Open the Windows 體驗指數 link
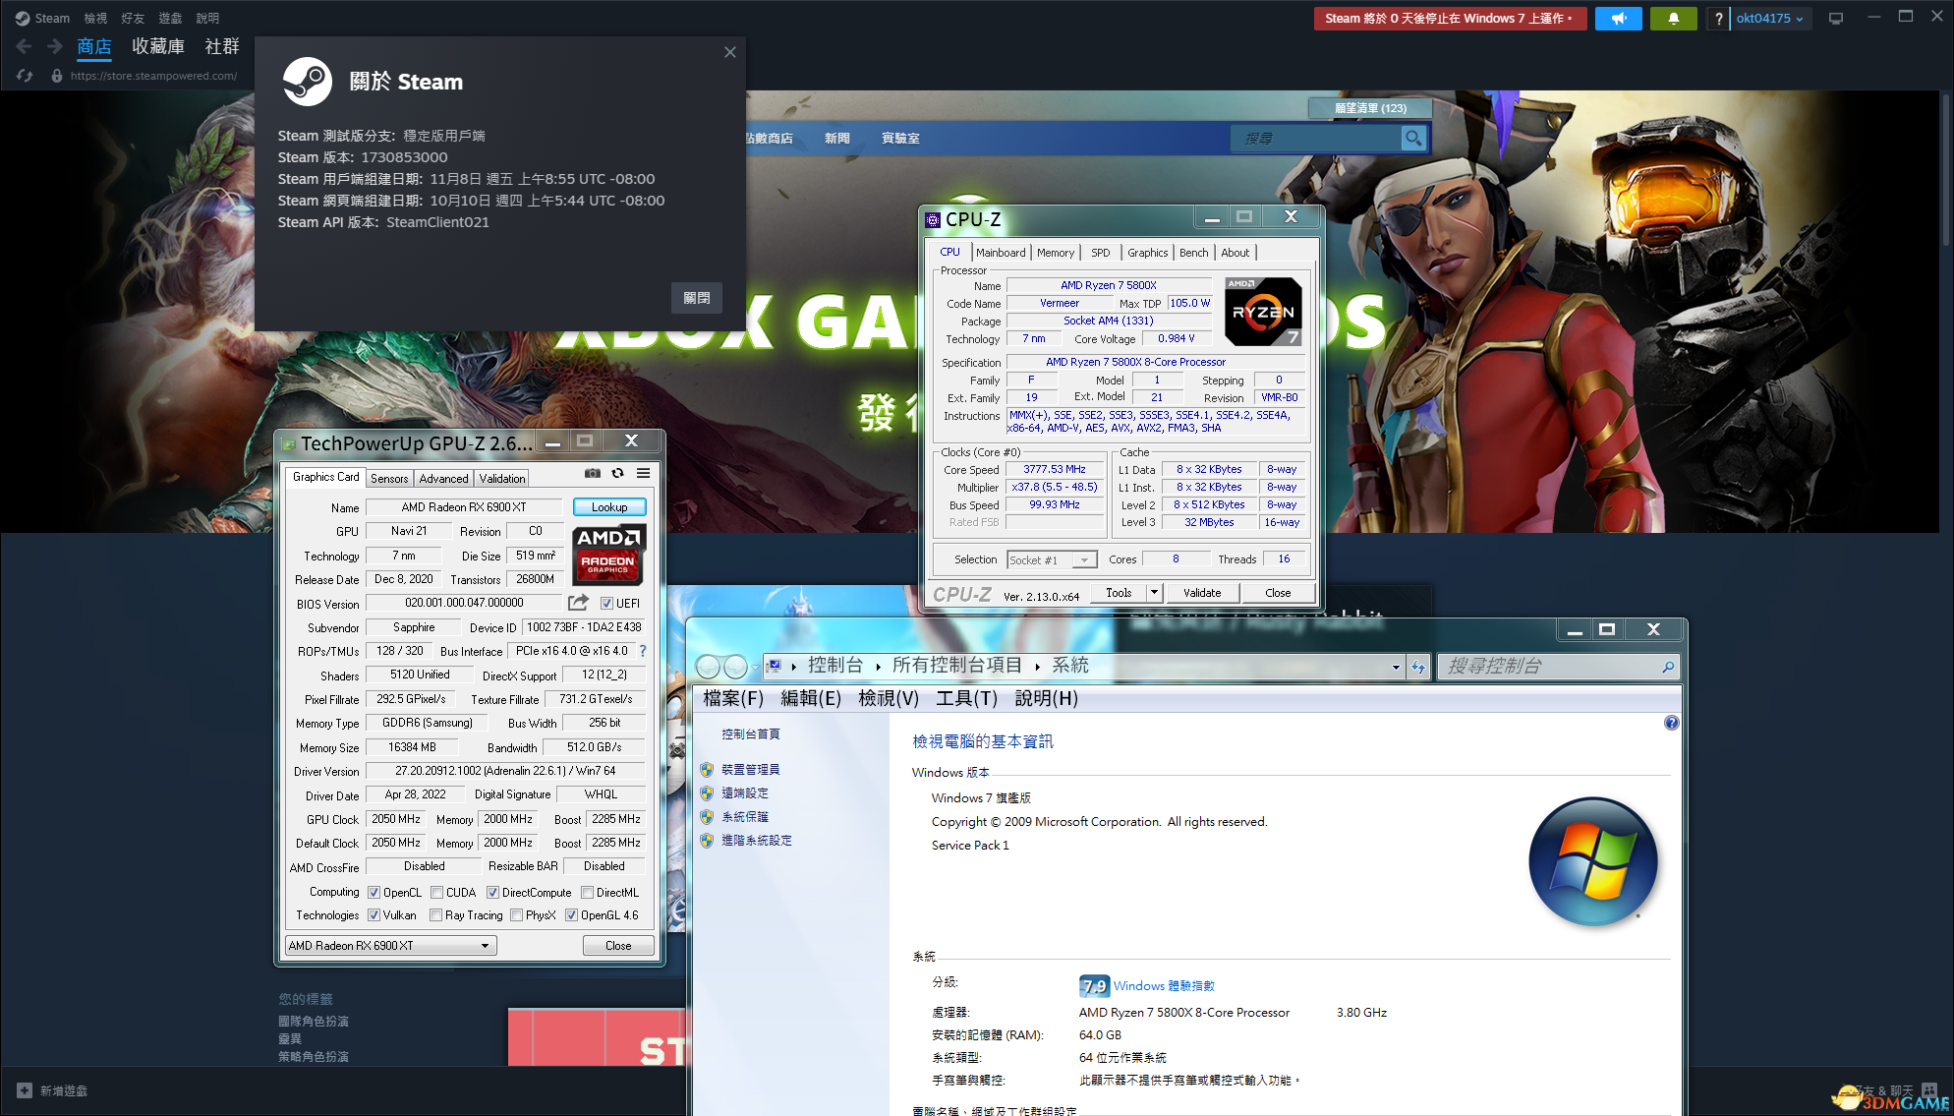This screenshot has width=1954, height=1116. coord(1164,986)
